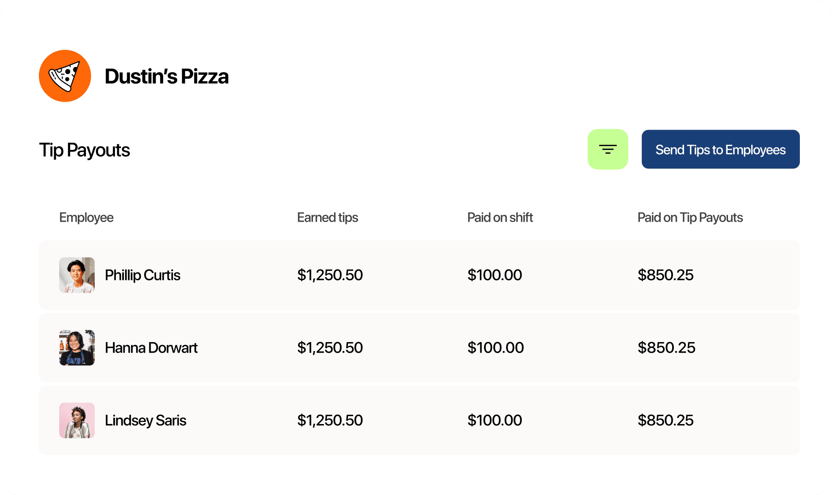Click Lindsey Saris's profile photo
The width and height of the screenshot is (832, 495).
(x=77, y=420)
